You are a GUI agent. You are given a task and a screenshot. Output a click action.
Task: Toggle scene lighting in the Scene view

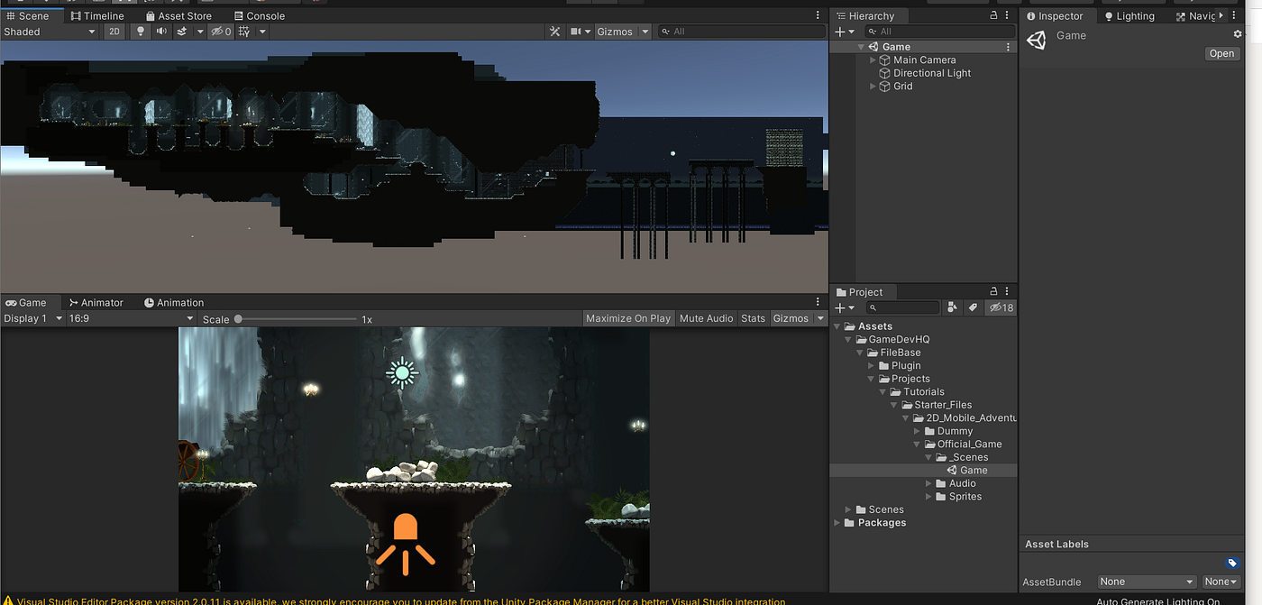[140, 31]
